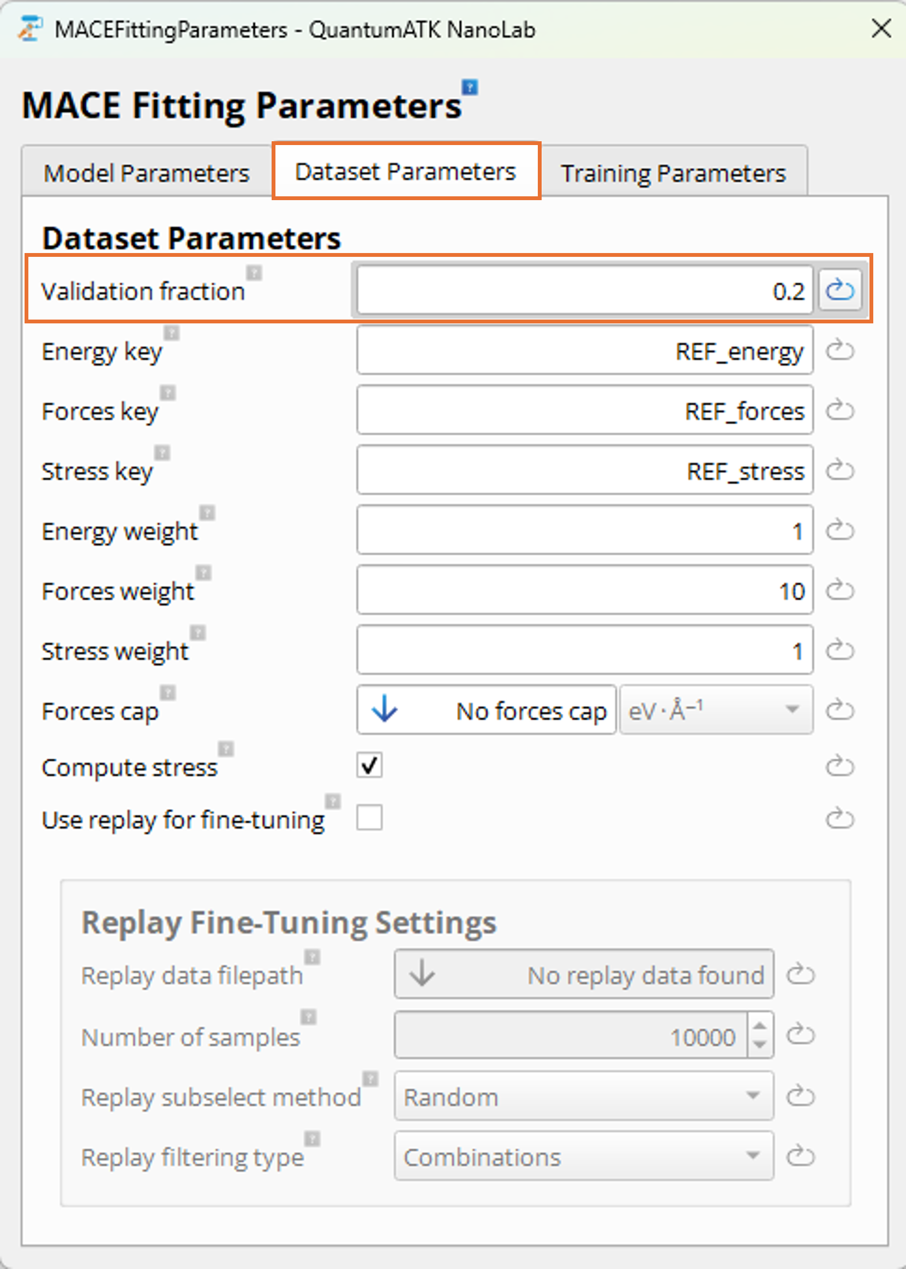
Task: Open the Training Parameters tab
Action: 673,173
